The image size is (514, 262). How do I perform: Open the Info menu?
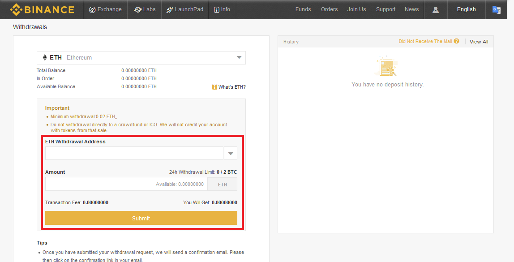tap(222, 9)
